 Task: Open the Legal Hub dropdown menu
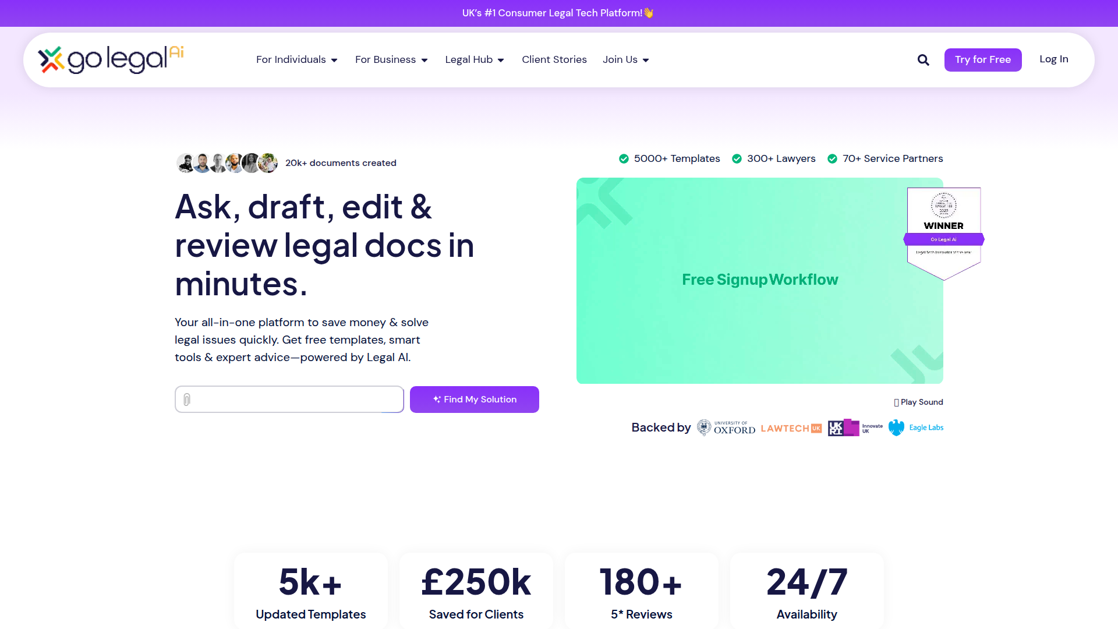click(474, 59)
